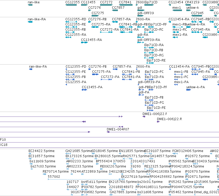The height and width of the screenshot is (196, 219).
Task: Click EST AM02233.3prime
Action: (x=80, y=161)
